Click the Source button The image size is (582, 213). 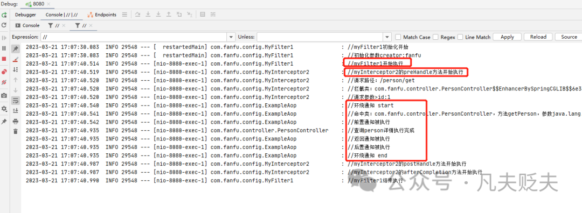(569, 37)
